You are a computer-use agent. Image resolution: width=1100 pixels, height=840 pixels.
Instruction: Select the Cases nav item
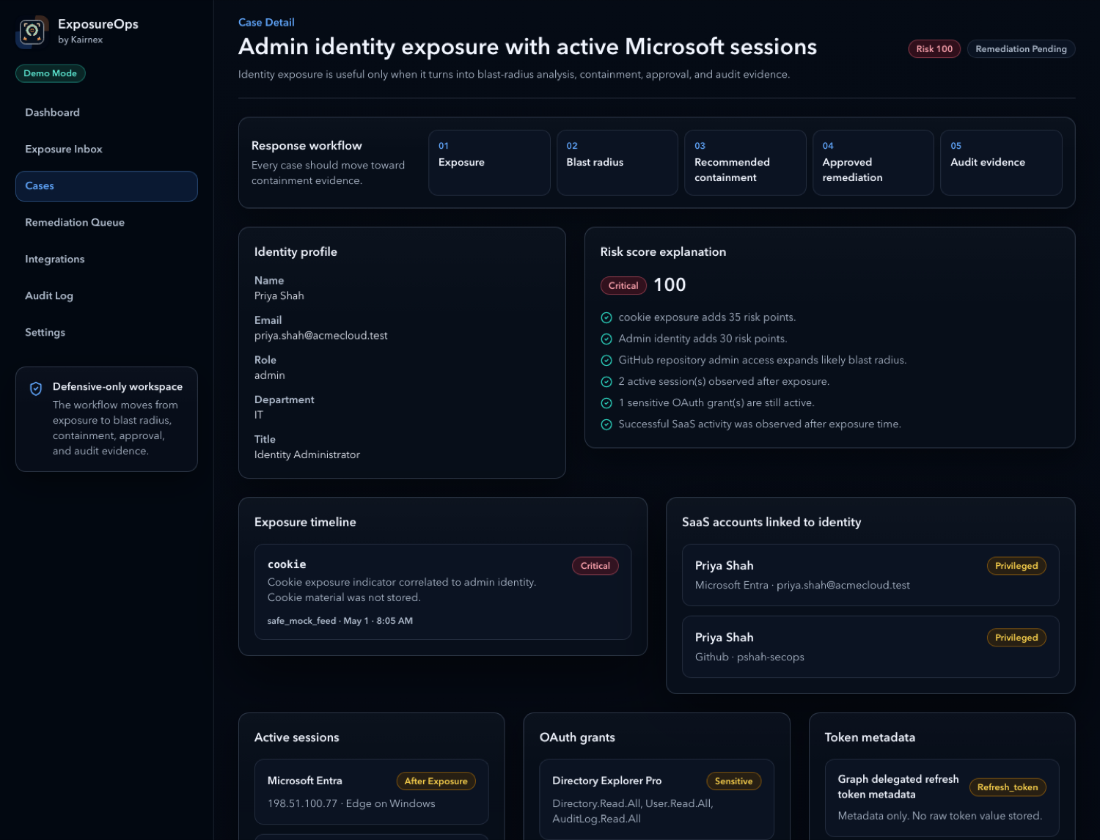click(x=106, y=185)
